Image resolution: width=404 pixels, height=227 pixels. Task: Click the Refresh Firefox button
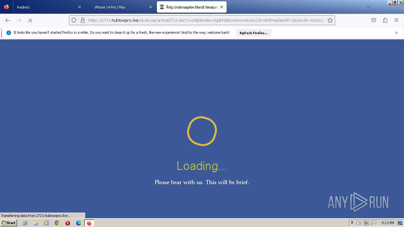coord(253,33)
